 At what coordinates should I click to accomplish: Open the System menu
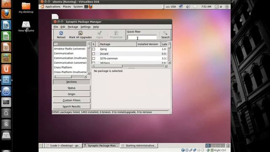point(78,7)
